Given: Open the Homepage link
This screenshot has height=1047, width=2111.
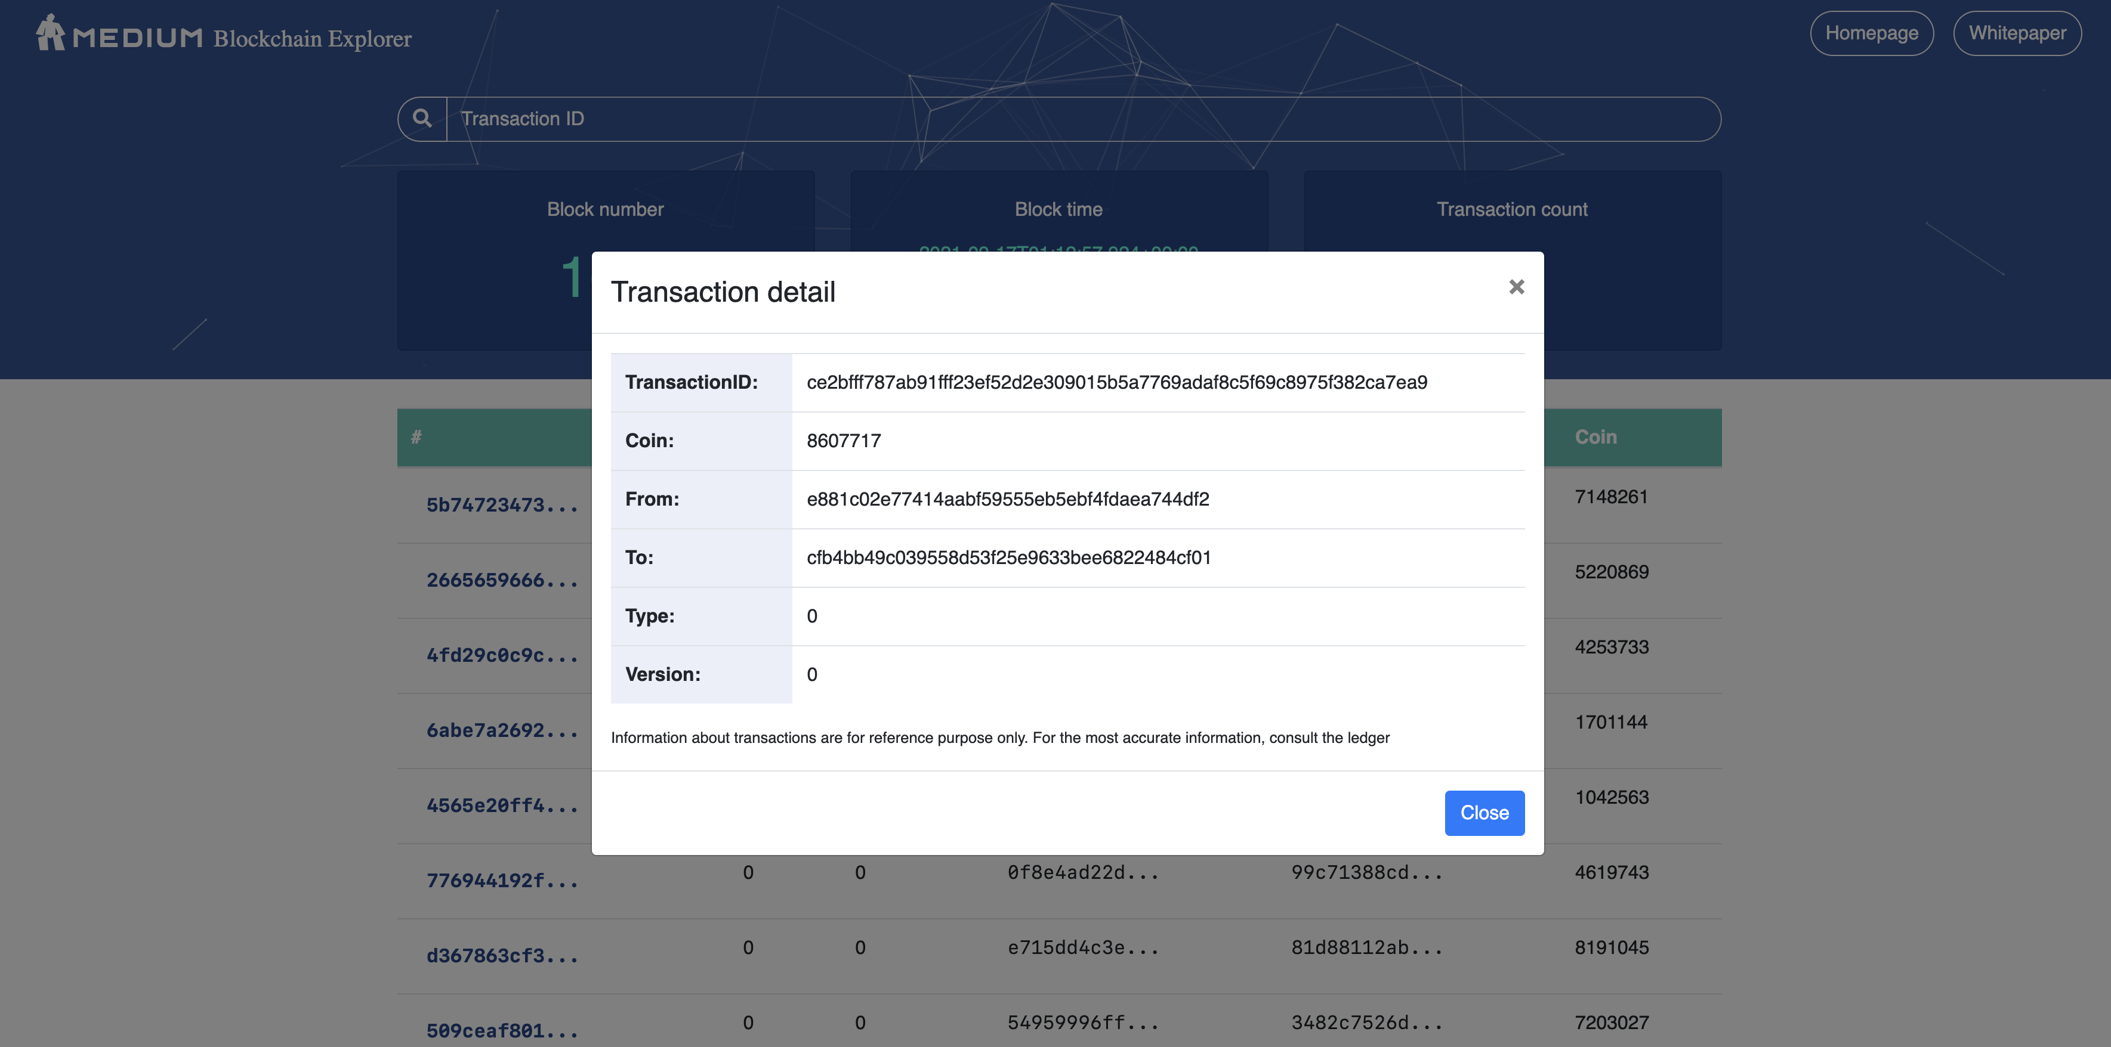Looking at the screenshot, I should (x=1871, y=33).
